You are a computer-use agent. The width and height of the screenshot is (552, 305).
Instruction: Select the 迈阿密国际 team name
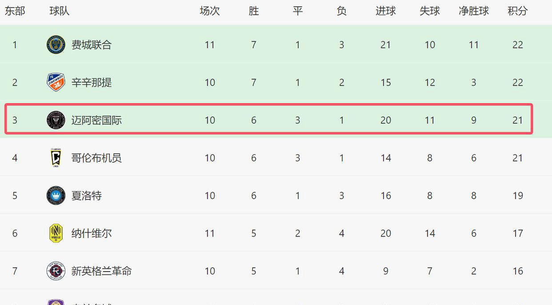tap(96, 120)
